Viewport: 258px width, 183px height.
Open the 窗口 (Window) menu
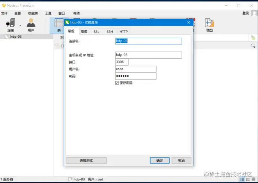click(62, 13)
